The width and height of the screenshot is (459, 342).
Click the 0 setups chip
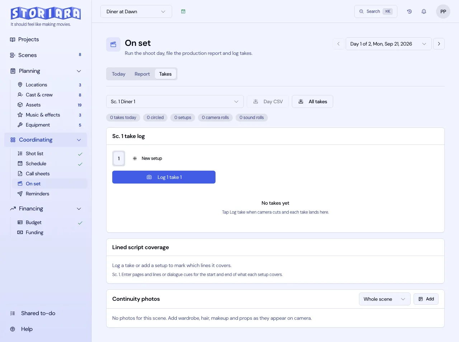tap(183, 118)
